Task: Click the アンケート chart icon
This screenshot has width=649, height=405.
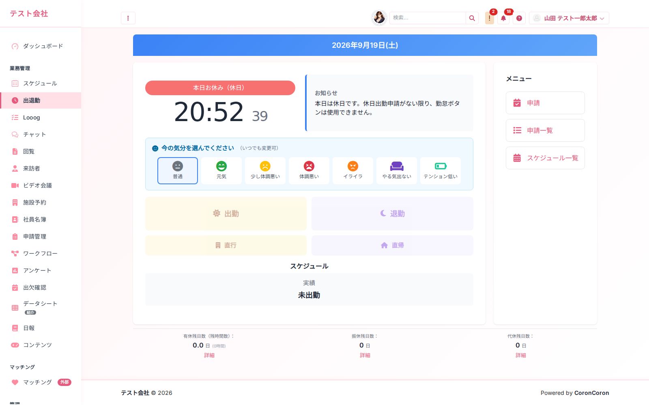Action: [x=15, y=271]
